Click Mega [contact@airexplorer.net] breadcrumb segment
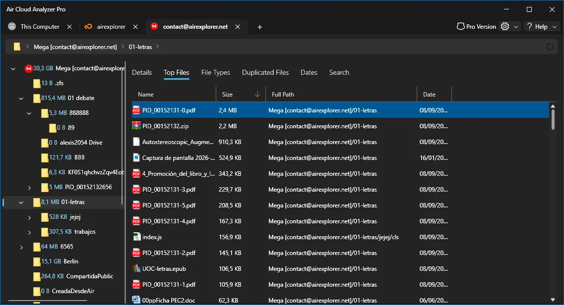 click(75, 47)
